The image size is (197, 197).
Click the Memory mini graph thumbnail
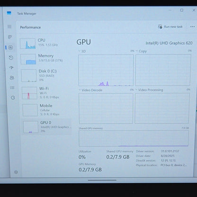(x=28, y=59)
